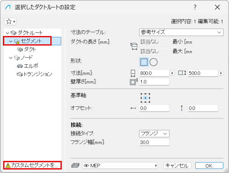The height and width of the screenshot is (173, 229).
Task: Click the width field showing 800.0
Action: coord(154,73)
